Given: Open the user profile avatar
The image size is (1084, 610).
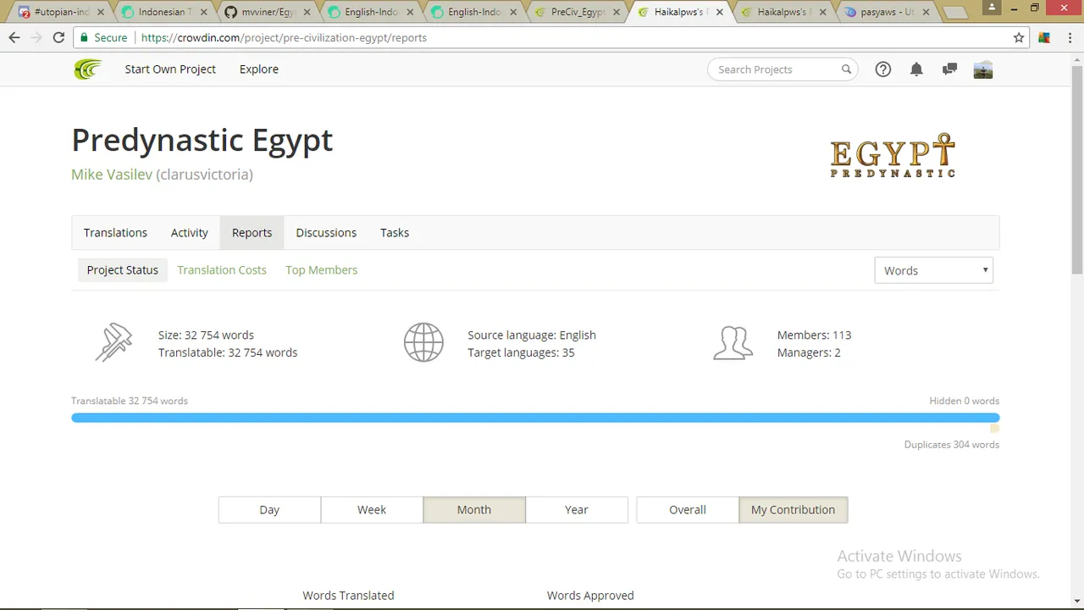Looking at the screenshot, I should tap(983, 69).
